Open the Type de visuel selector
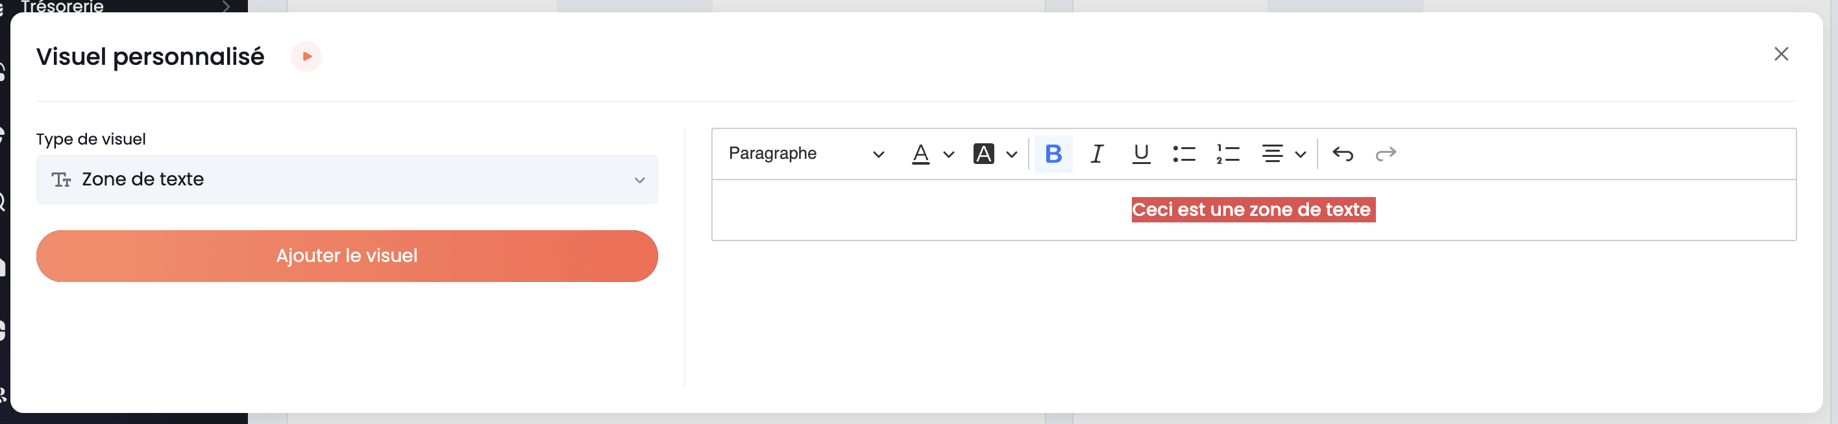Image resolution: width=1838 pixels, height=424 pixels. [x=347, y=180]
